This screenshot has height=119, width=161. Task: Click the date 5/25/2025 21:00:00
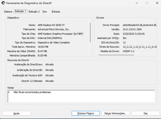pyautogui.click(x=134, y=34)
